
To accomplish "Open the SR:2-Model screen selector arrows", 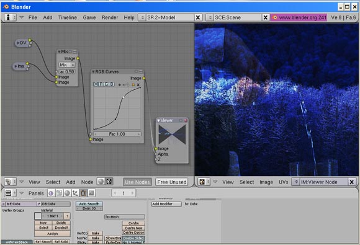I will (x=142, y=17).
